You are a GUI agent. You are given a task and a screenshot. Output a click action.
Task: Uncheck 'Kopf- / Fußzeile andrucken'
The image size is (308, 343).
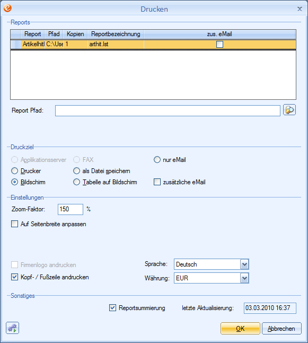[x=15, y=277]
